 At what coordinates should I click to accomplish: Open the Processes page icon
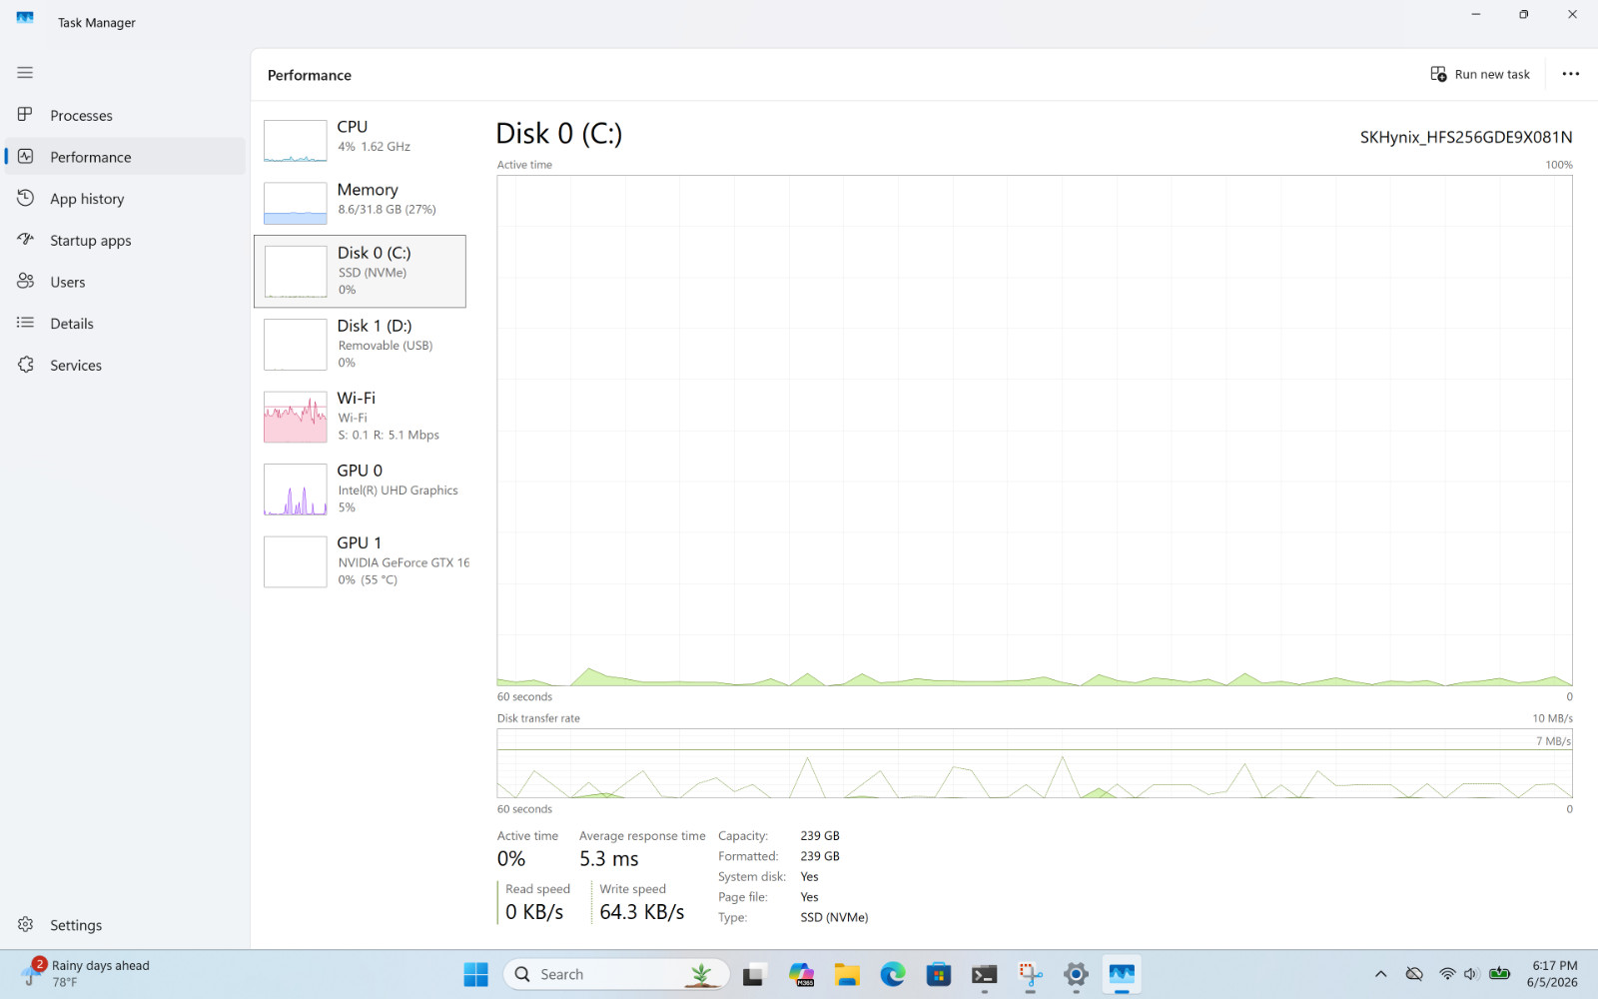[25, 115]
